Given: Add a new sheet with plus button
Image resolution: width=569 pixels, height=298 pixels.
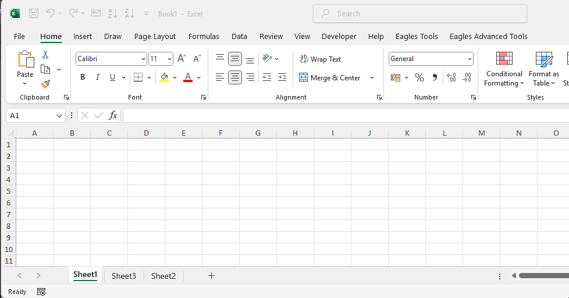Looking at the screenshot, I should click(x=212, y=276).
